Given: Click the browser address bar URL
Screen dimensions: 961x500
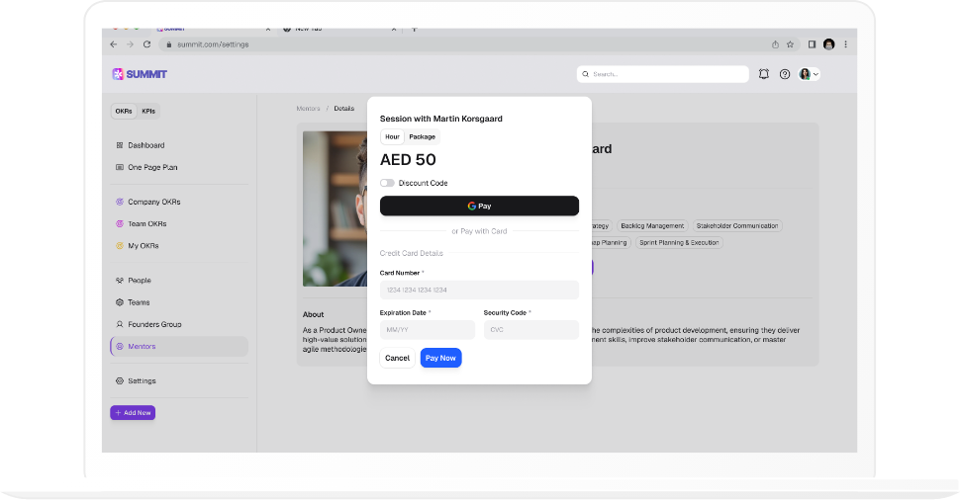Looking at the screenshot, I should [x=213, y=44].
